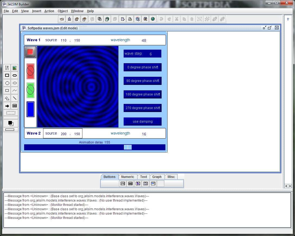
Task: Click the 180 degree phase shift button
Action: pyautogui.click(x=143, y=94)
